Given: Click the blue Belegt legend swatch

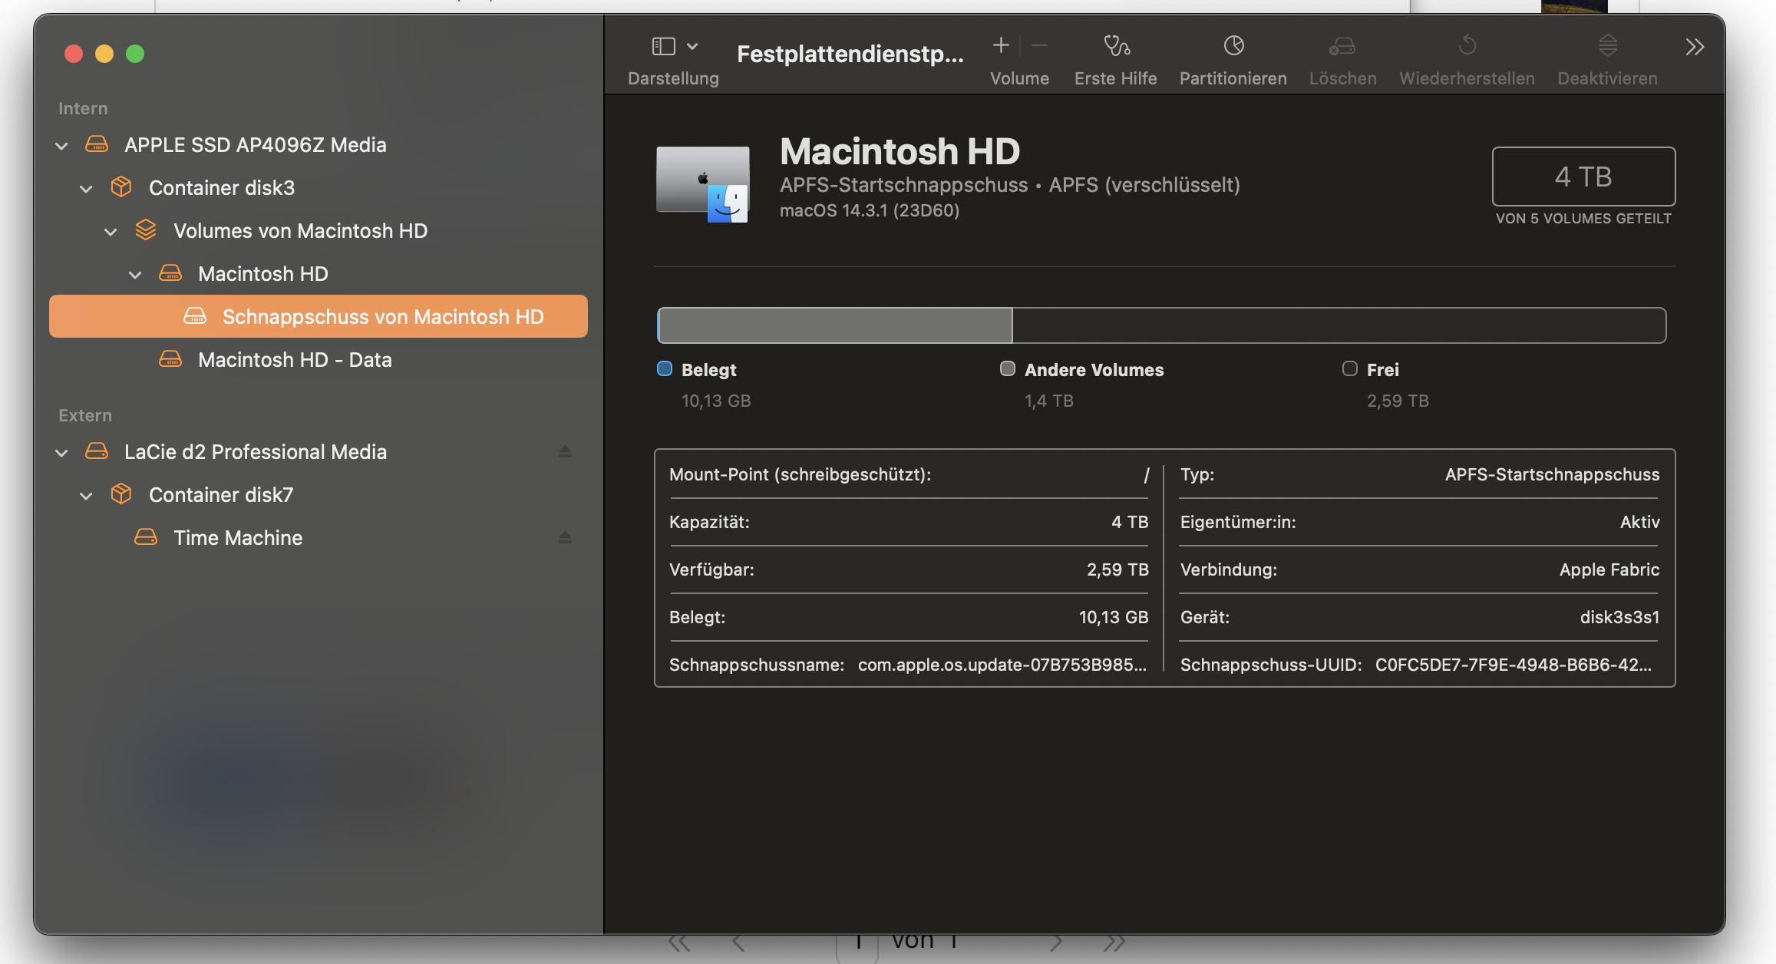Looking at the screenshot, I should click(x=665, y=369).
